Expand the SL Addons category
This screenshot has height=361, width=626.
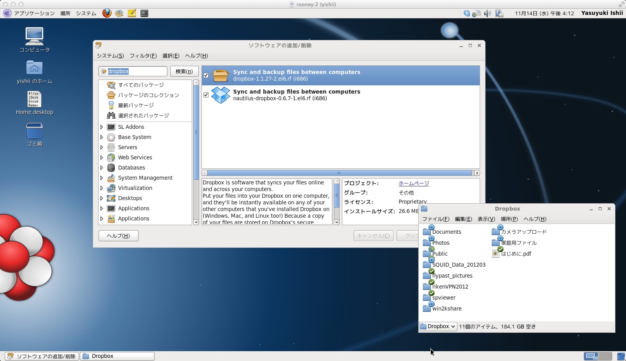pyautogui.click(x=102, y=127)
